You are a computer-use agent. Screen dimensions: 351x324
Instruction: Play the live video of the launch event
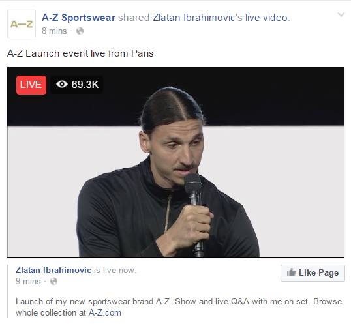click(x=175, y=162)
